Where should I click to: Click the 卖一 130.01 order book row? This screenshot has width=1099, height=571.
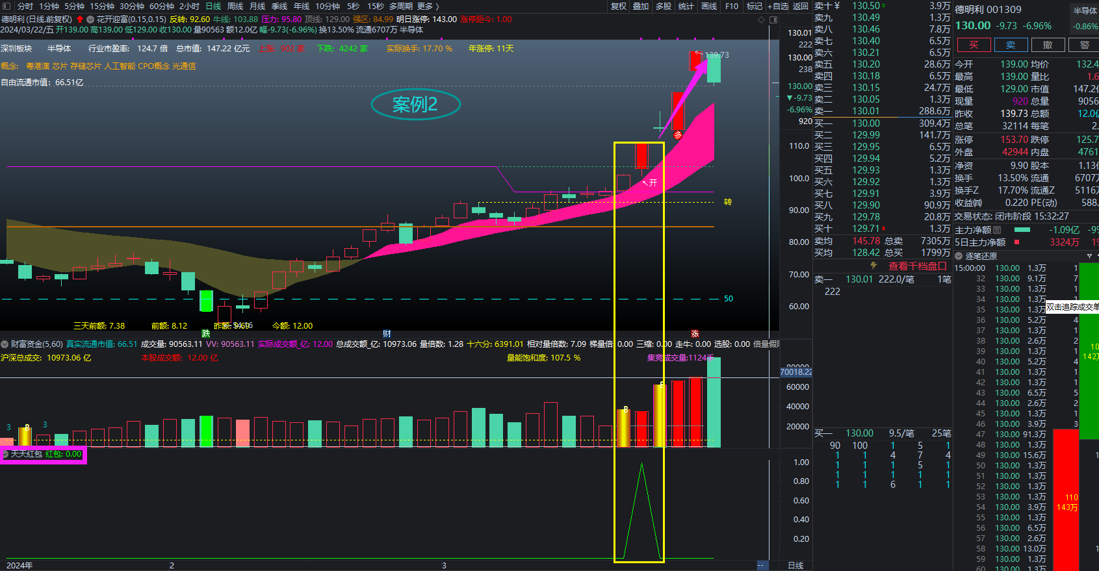[x=883, y=111]
